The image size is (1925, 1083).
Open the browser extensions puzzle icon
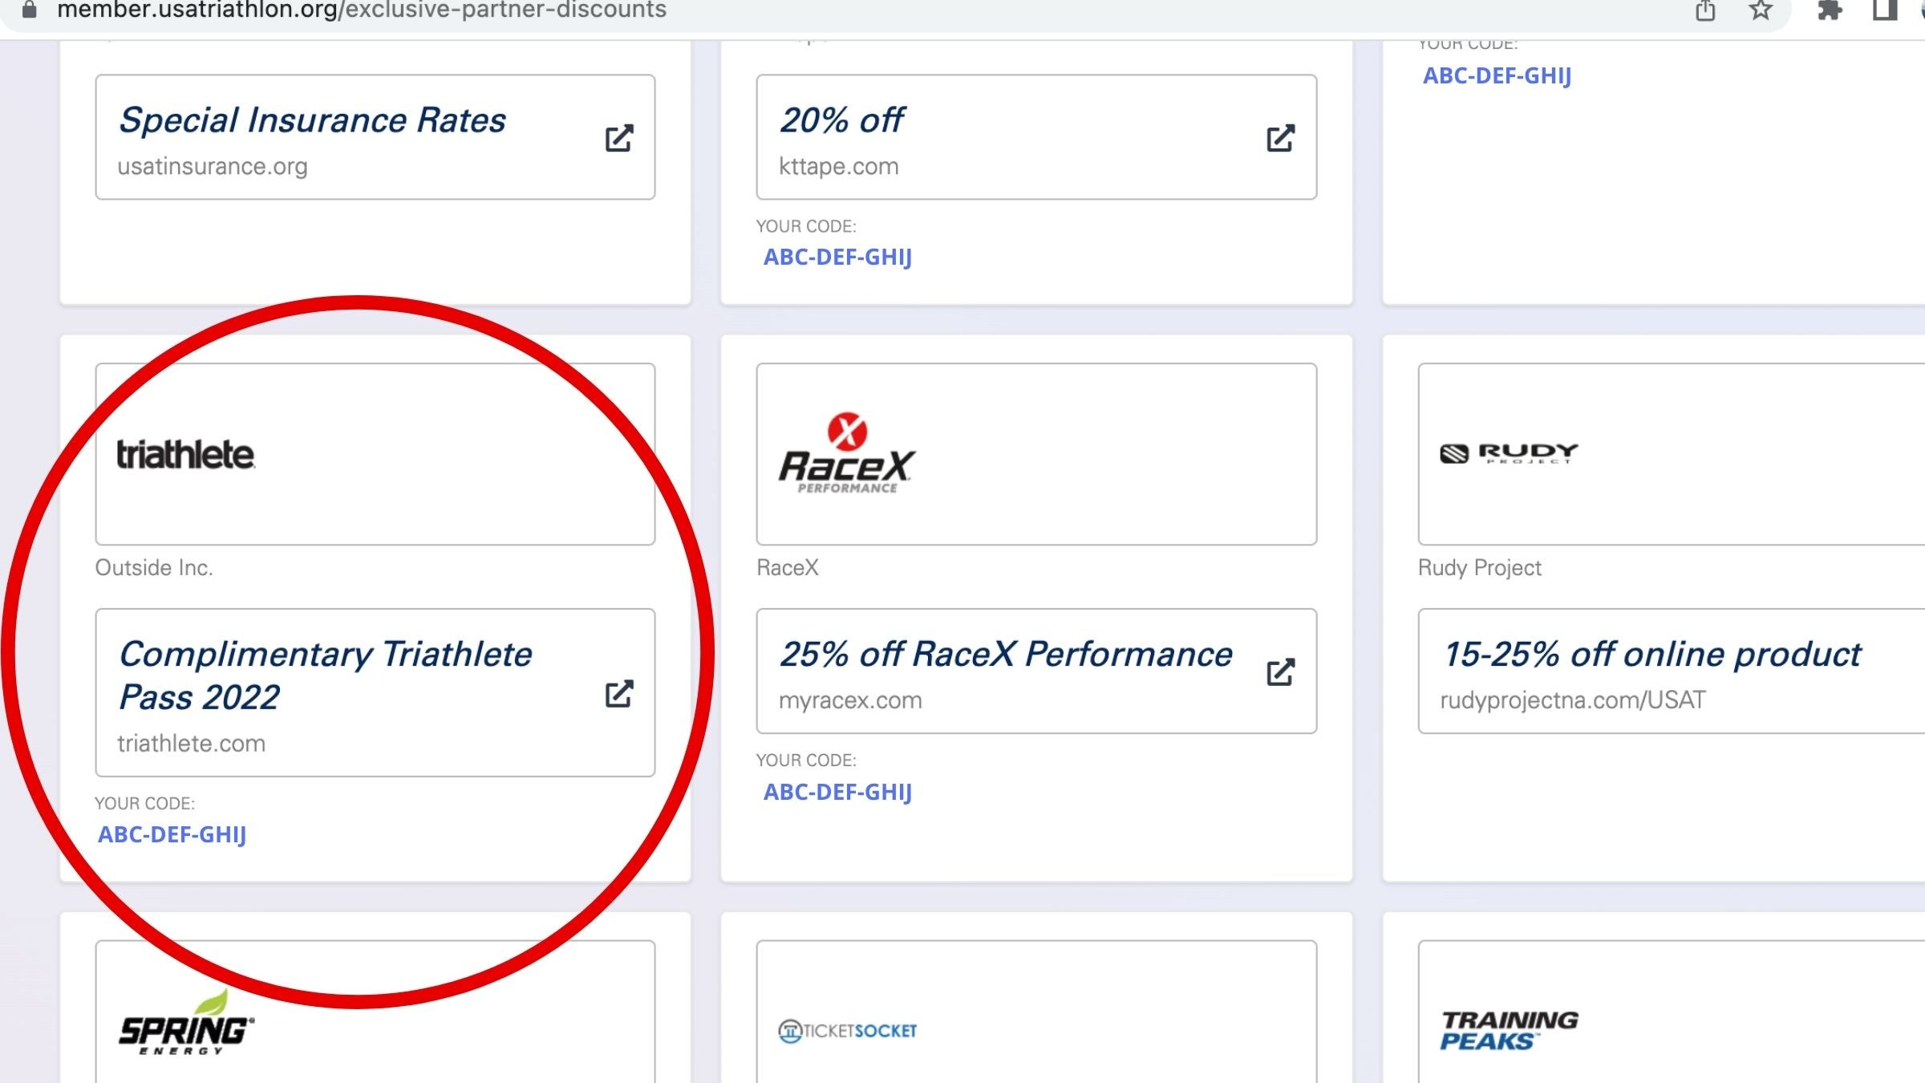coord(1830,10)
